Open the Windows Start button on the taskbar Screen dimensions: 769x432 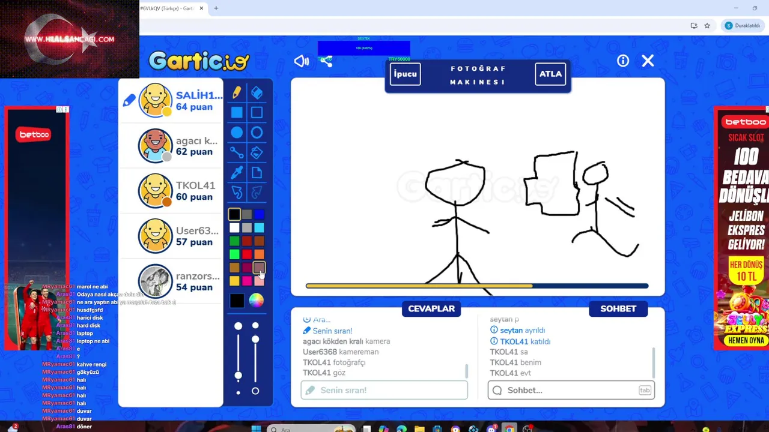tap(256, 428)
